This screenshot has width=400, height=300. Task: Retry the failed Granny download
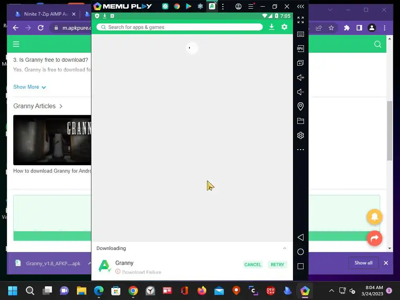pyautogui.click(x=277, y=264)
